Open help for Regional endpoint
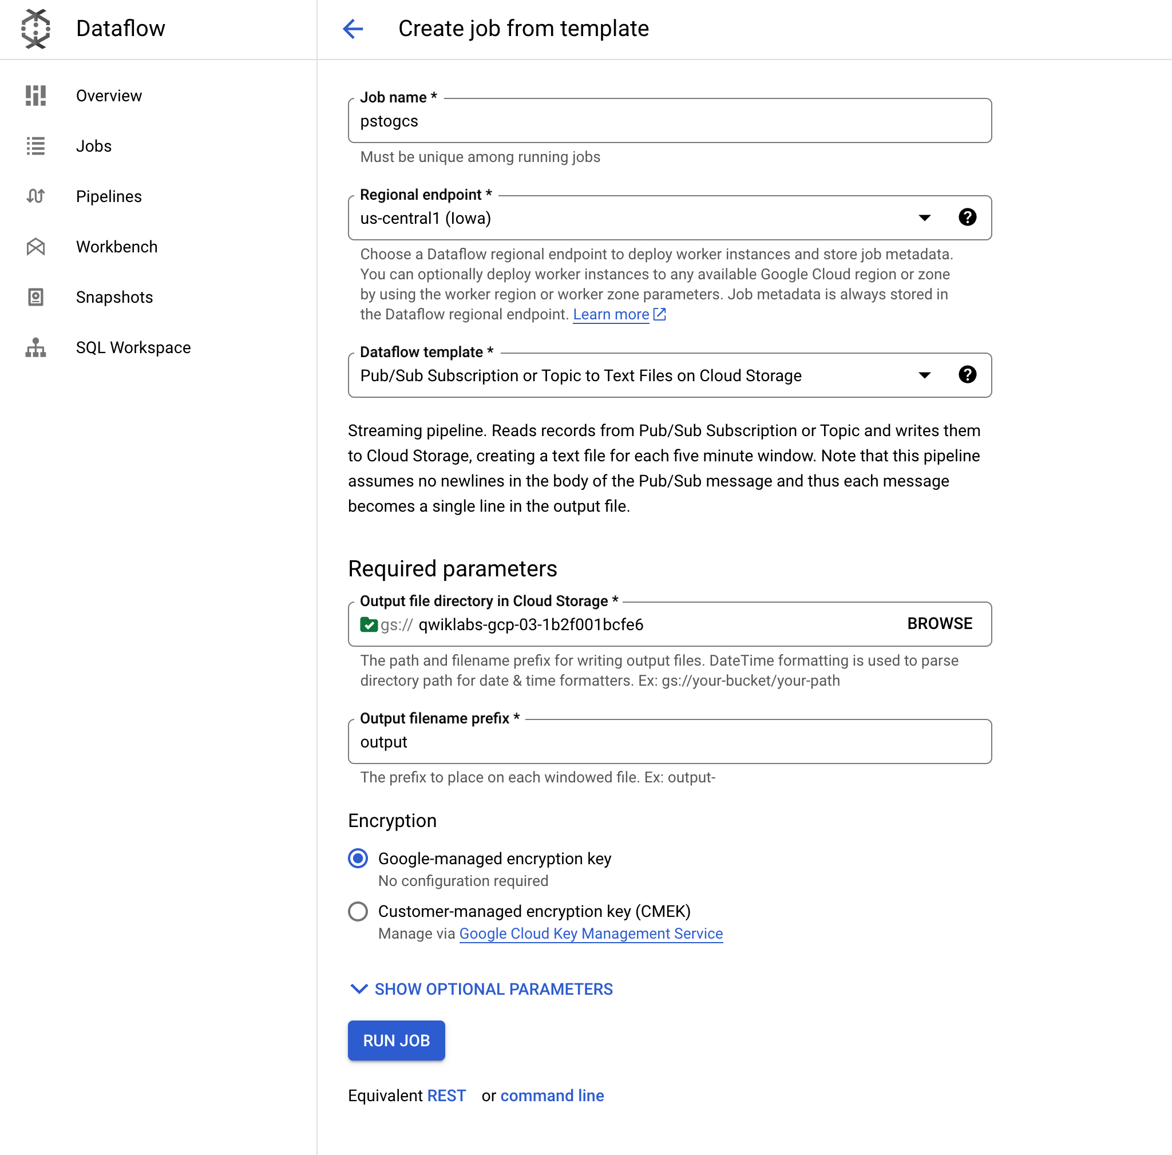1172x1155 pixels. coord(968,217)
